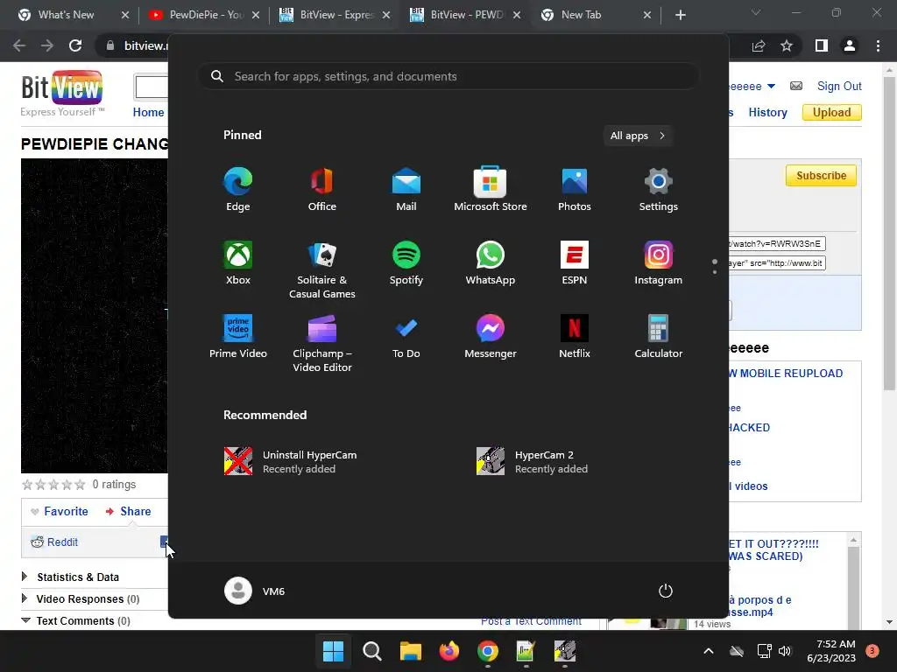
Task: Click BitView Home link
Action: point(148,113)
